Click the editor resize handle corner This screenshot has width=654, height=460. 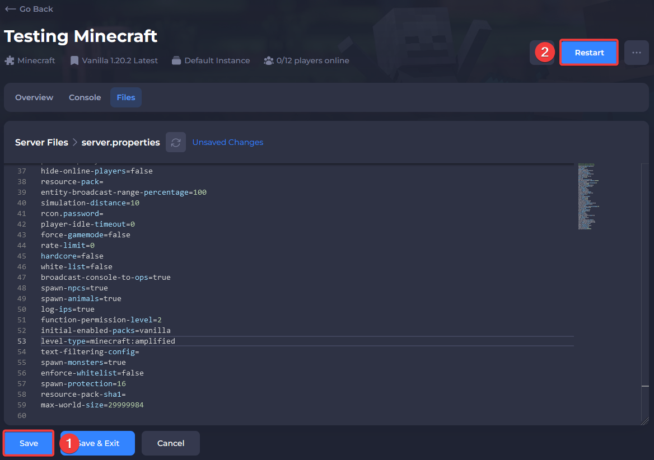(645, 421)
